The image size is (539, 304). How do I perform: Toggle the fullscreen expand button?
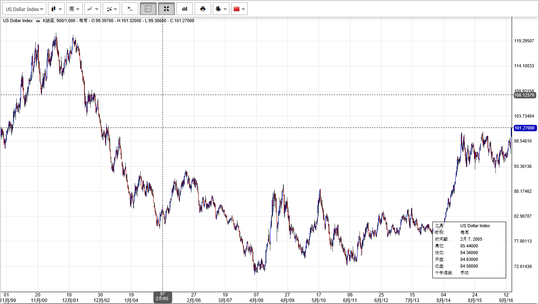click(166, 9)
